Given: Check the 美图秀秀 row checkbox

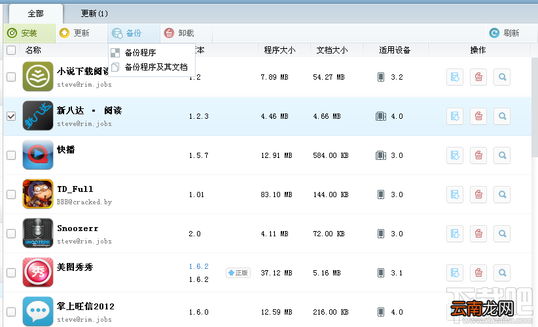Looking at the screenshot, I should pos(11,273).
